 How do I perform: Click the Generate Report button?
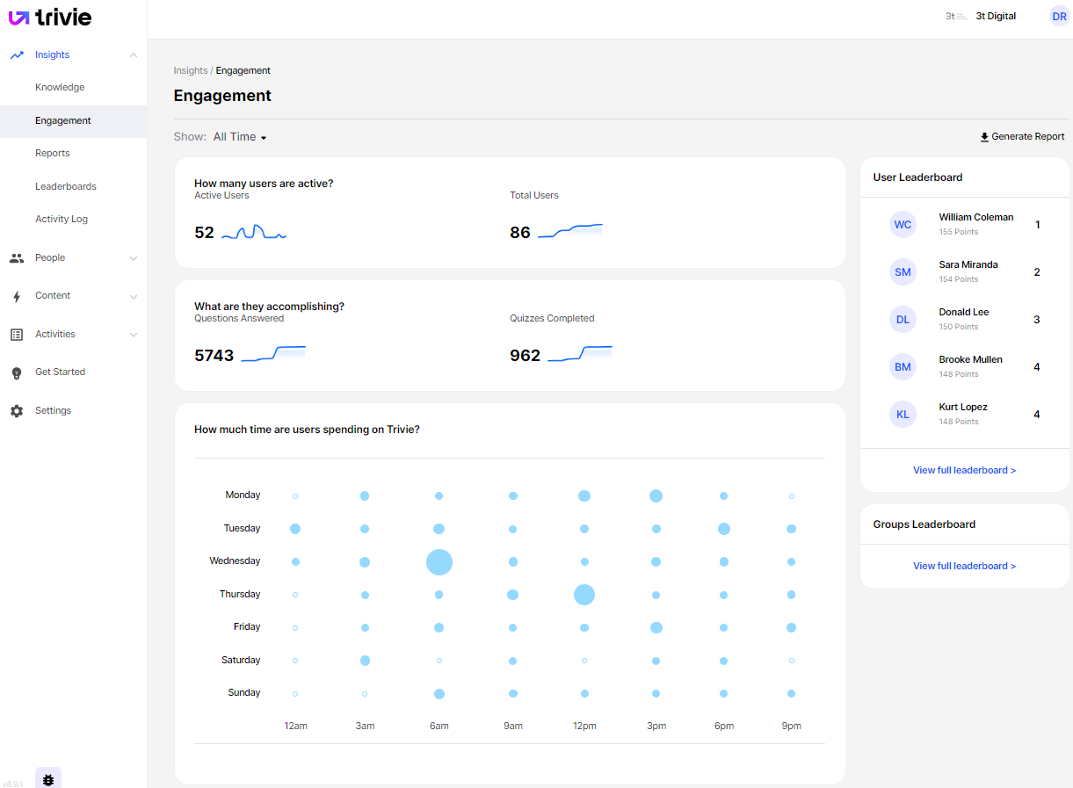1022,137
